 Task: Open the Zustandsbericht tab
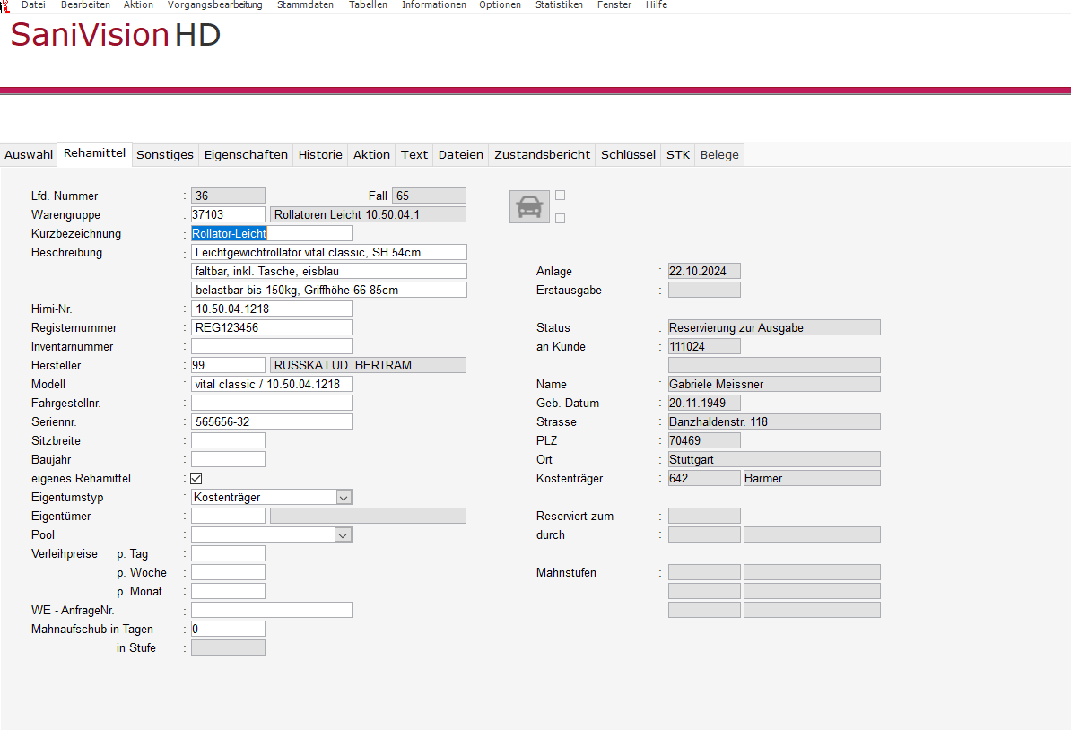point(542,155)
